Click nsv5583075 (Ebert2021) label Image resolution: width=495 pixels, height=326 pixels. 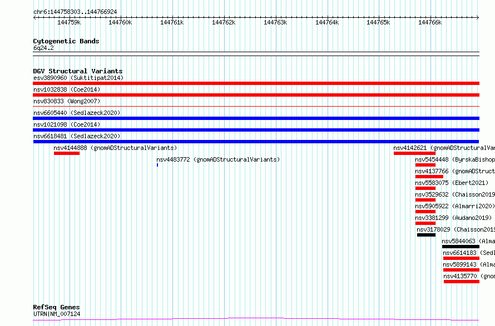452,183
